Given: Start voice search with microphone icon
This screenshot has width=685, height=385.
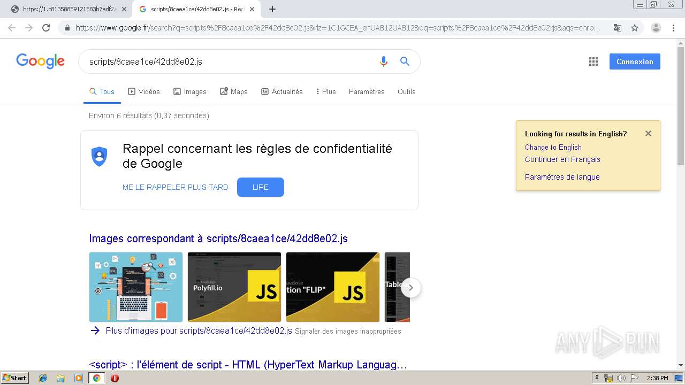Looking at the screenshot, I should [383, 61].
